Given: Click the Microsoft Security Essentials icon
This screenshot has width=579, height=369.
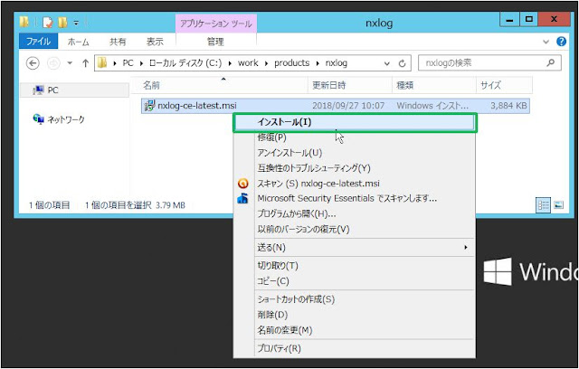Looking at the screenshot, I should pyautogui.click(x=242, y=199).
